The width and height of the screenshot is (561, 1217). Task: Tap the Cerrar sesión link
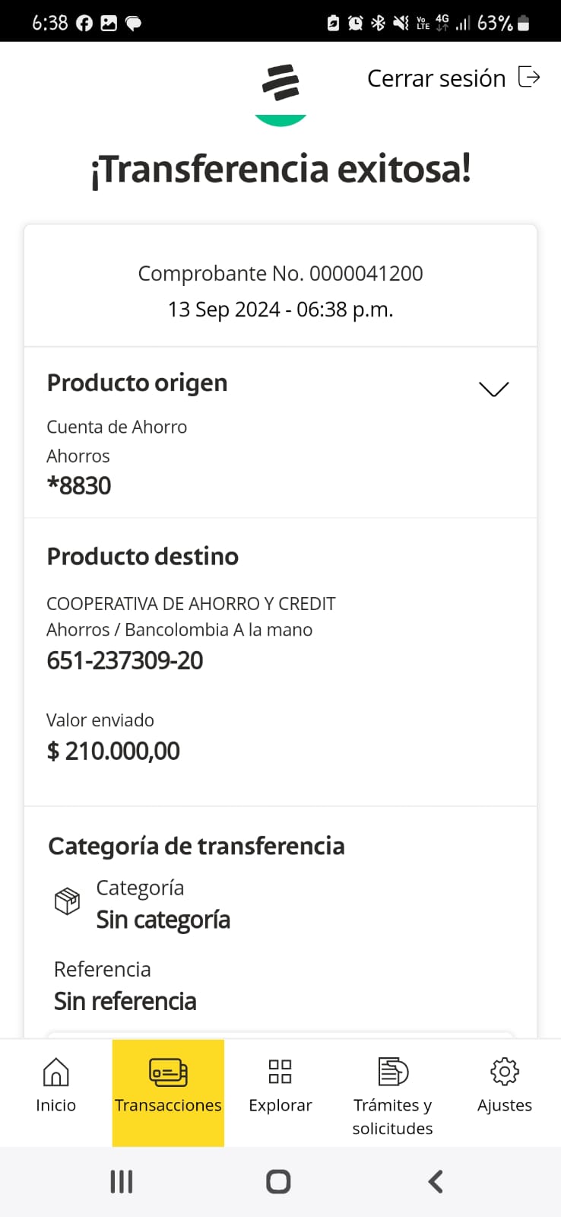tap(436, 78)
